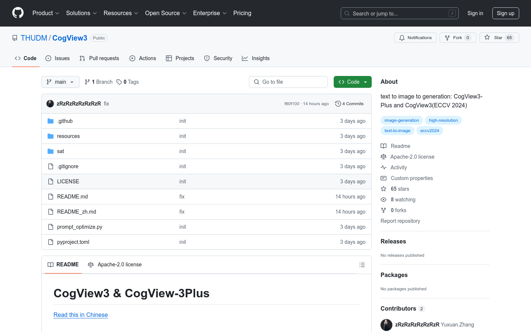Expand the Product menu
This screenshot has height=332, width=531.
pyautogui.click(x=46, y=13)
